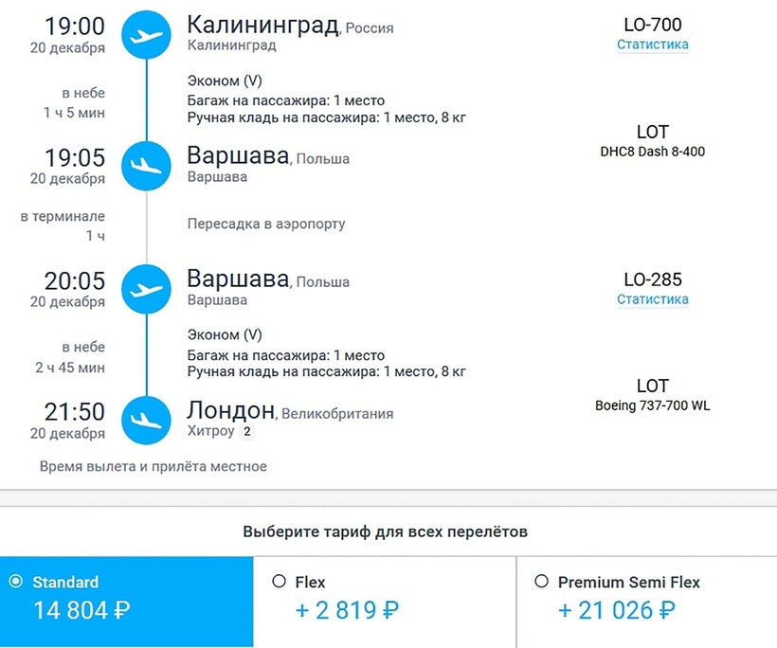Click the LO-285 flight number
This screenshot has width=777, height=648.
tap(652, 279)
